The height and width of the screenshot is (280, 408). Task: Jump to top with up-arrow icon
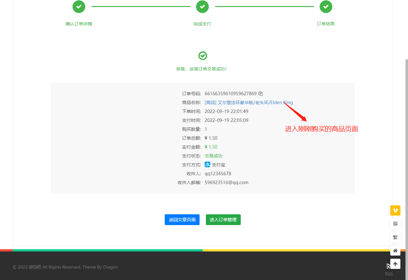point(395,264)
